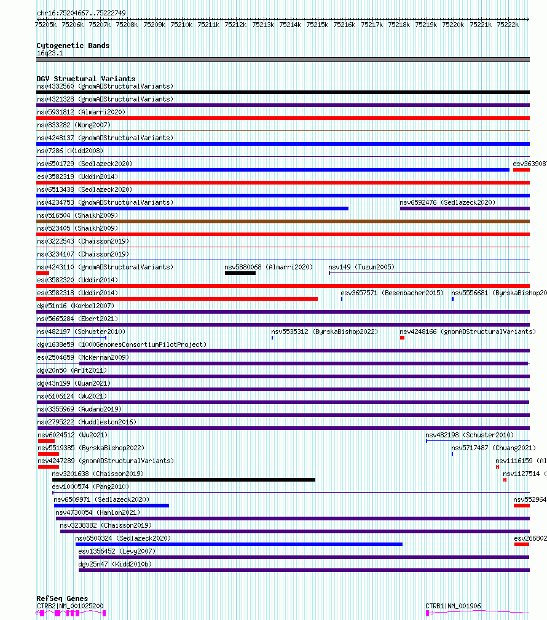Screen dimensions: 547x620
Task: Click the small red nsv4243110 bar
Action: point(42,273)
